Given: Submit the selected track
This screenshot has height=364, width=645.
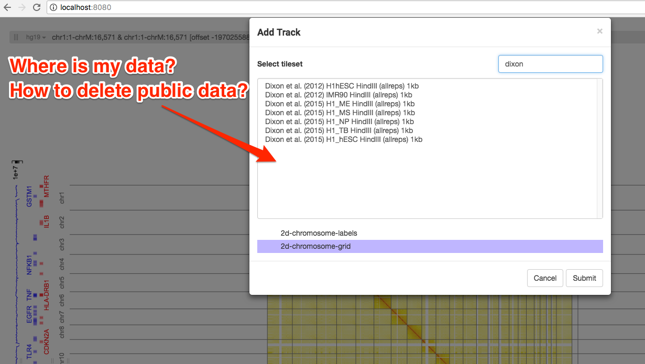Looking at the screenshot, I should [584, 278].
